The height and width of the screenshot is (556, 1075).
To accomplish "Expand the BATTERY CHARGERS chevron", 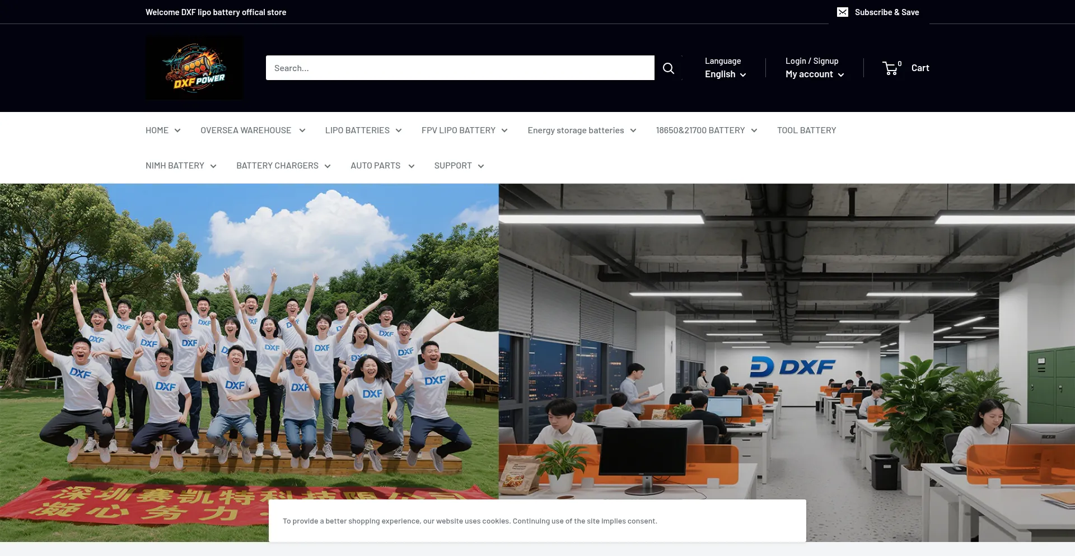I will tap(328, 166).
